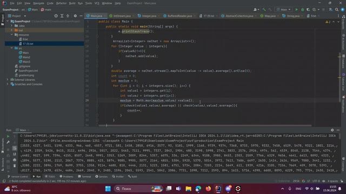Click the Windows Start button
This screenshot has height=194, width=346.
[x=108, y=189]
